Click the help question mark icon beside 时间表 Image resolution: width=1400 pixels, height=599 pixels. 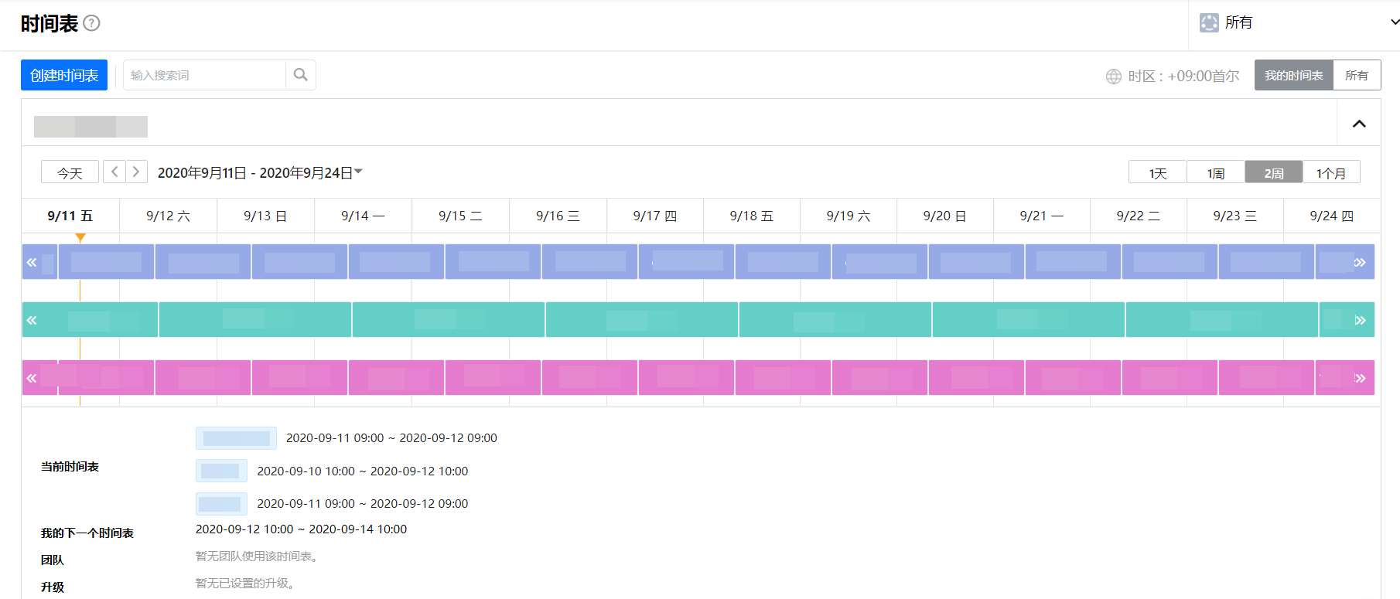point(91,23)
